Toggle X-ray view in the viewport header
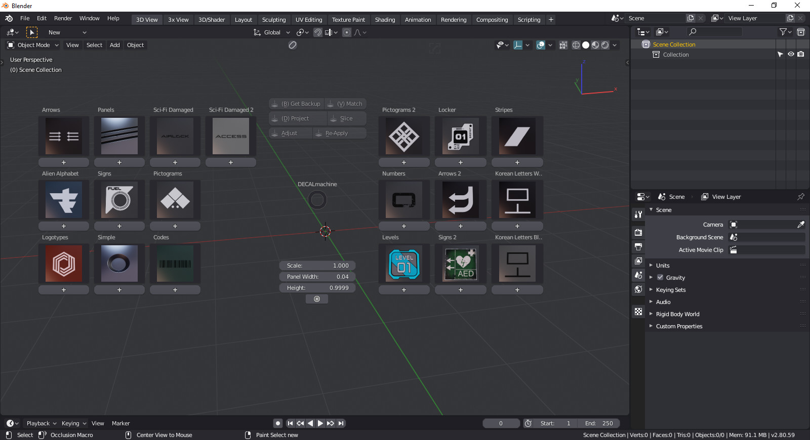The width and height of the screenshot is (810, 440). click(x=563, y=45)
